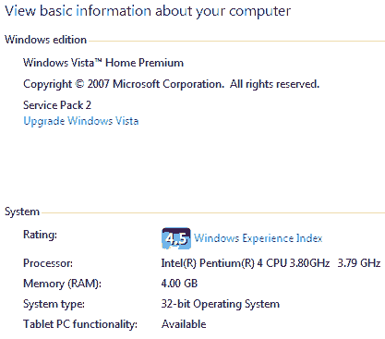Click the trademark symbol after Vista
385x339 pixels.
pyautogui.click(x=98, y=60)
